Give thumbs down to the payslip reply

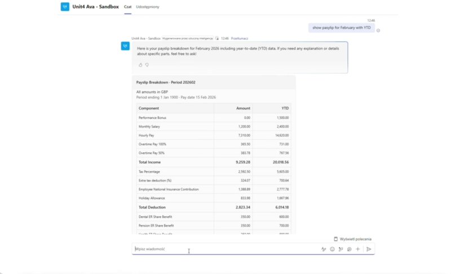tap(147, 65)
